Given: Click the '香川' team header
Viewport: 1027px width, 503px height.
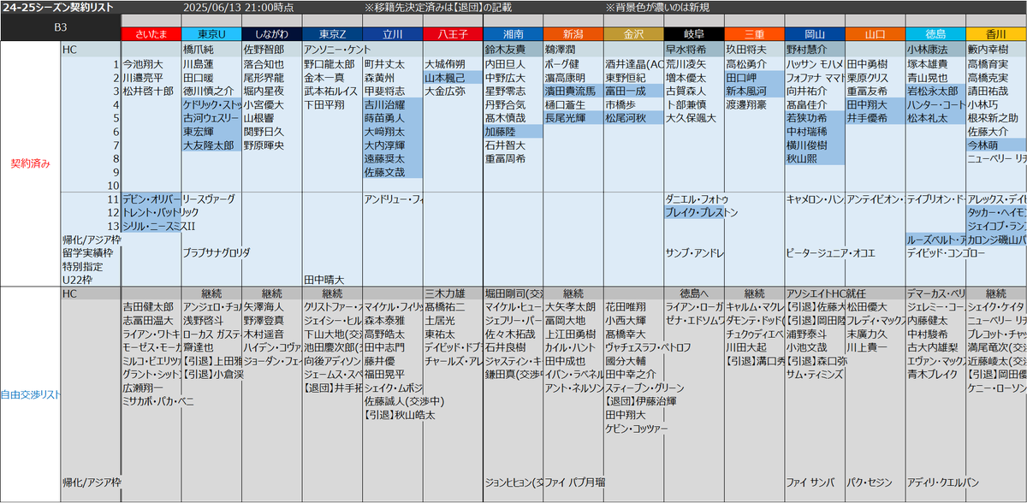Looking at the screenshot, I should (x=995, y=34).
